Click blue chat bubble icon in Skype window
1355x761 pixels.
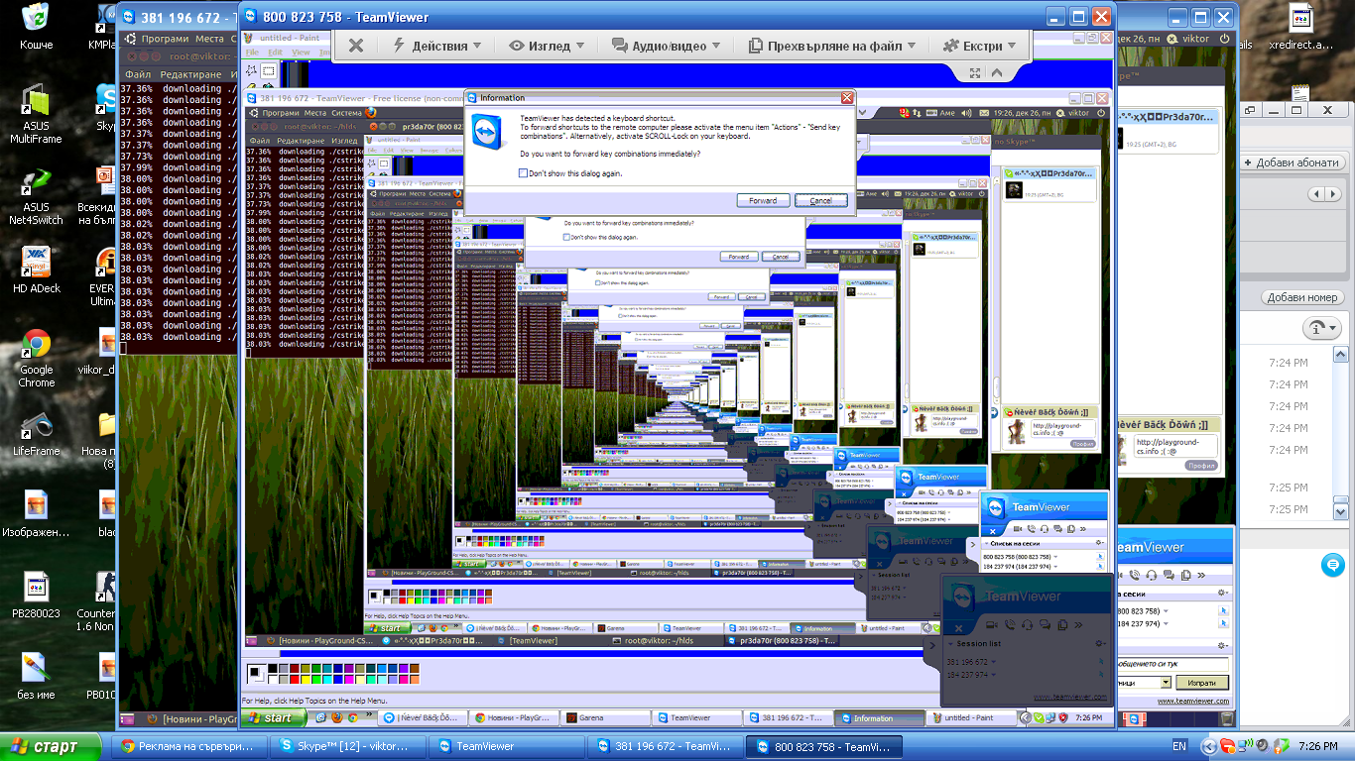click(x=1332, y=565)
